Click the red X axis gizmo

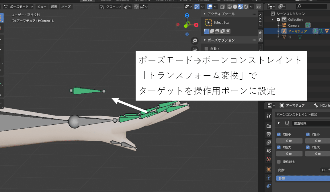pos(196,25)
